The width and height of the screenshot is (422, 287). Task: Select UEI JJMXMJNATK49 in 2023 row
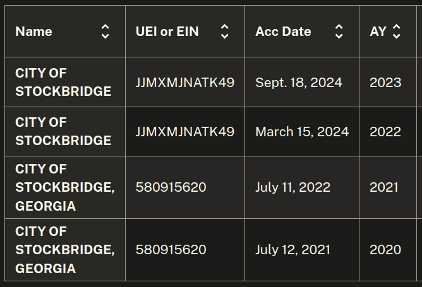coord(185,82)
